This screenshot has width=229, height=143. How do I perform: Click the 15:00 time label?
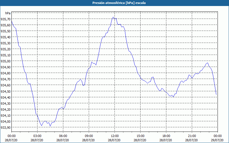140,136
